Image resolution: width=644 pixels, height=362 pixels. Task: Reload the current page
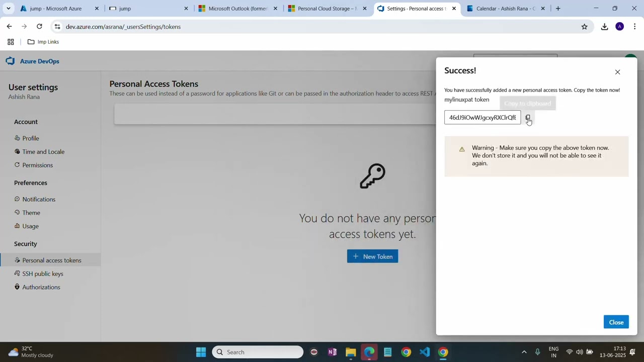39,27
